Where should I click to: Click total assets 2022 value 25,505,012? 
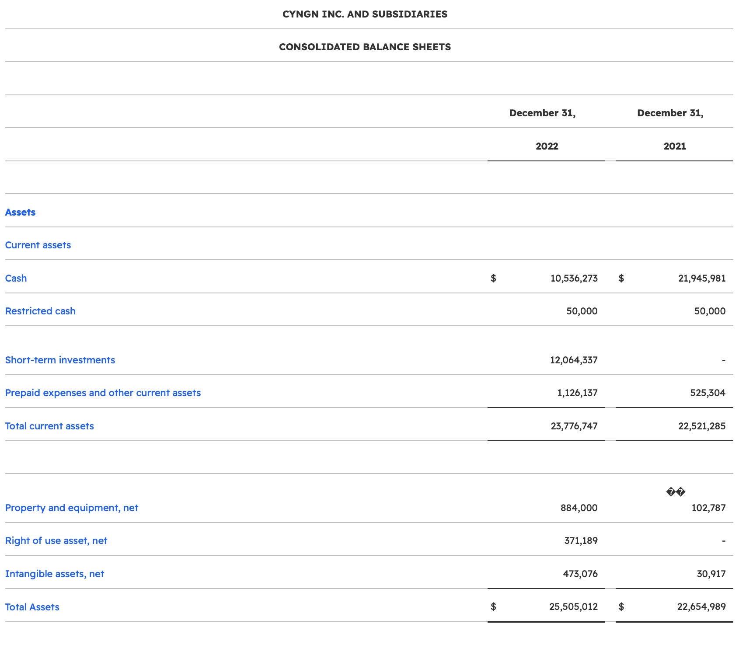click(x=573, y=607)
